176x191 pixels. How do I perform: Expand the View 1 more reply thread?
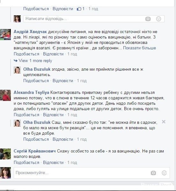click(33, 61)
